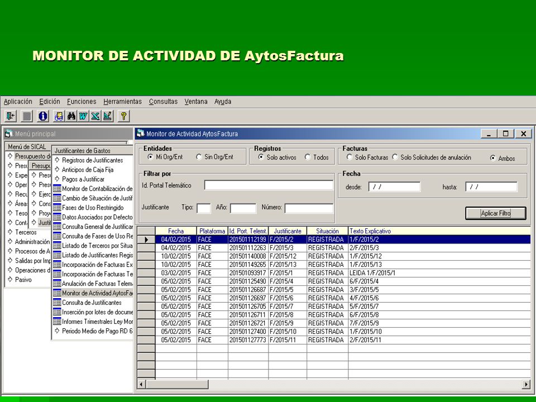Select the Solo activos radio button

click(x=261, y=157)
